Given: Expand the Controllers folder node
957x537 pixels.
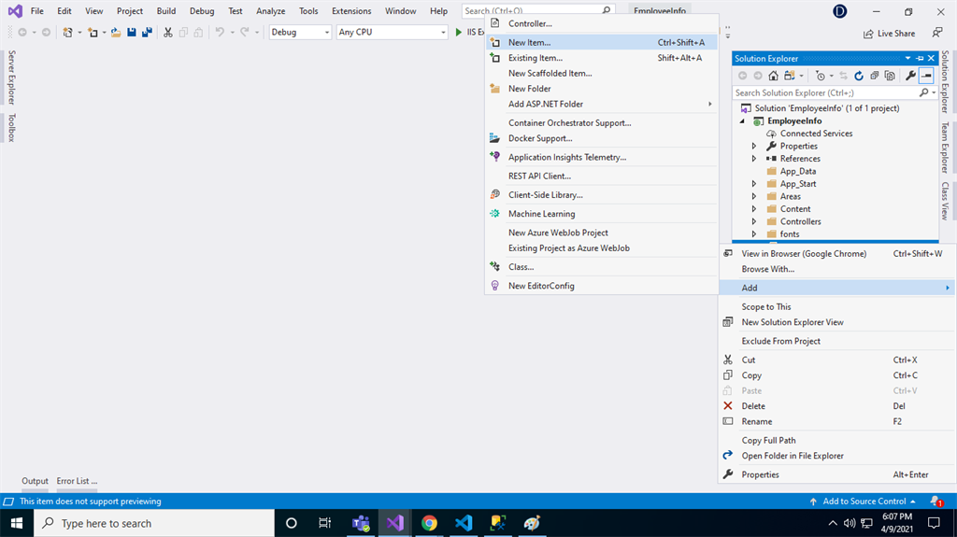Looking at the screenshot, I should [754, 221].
